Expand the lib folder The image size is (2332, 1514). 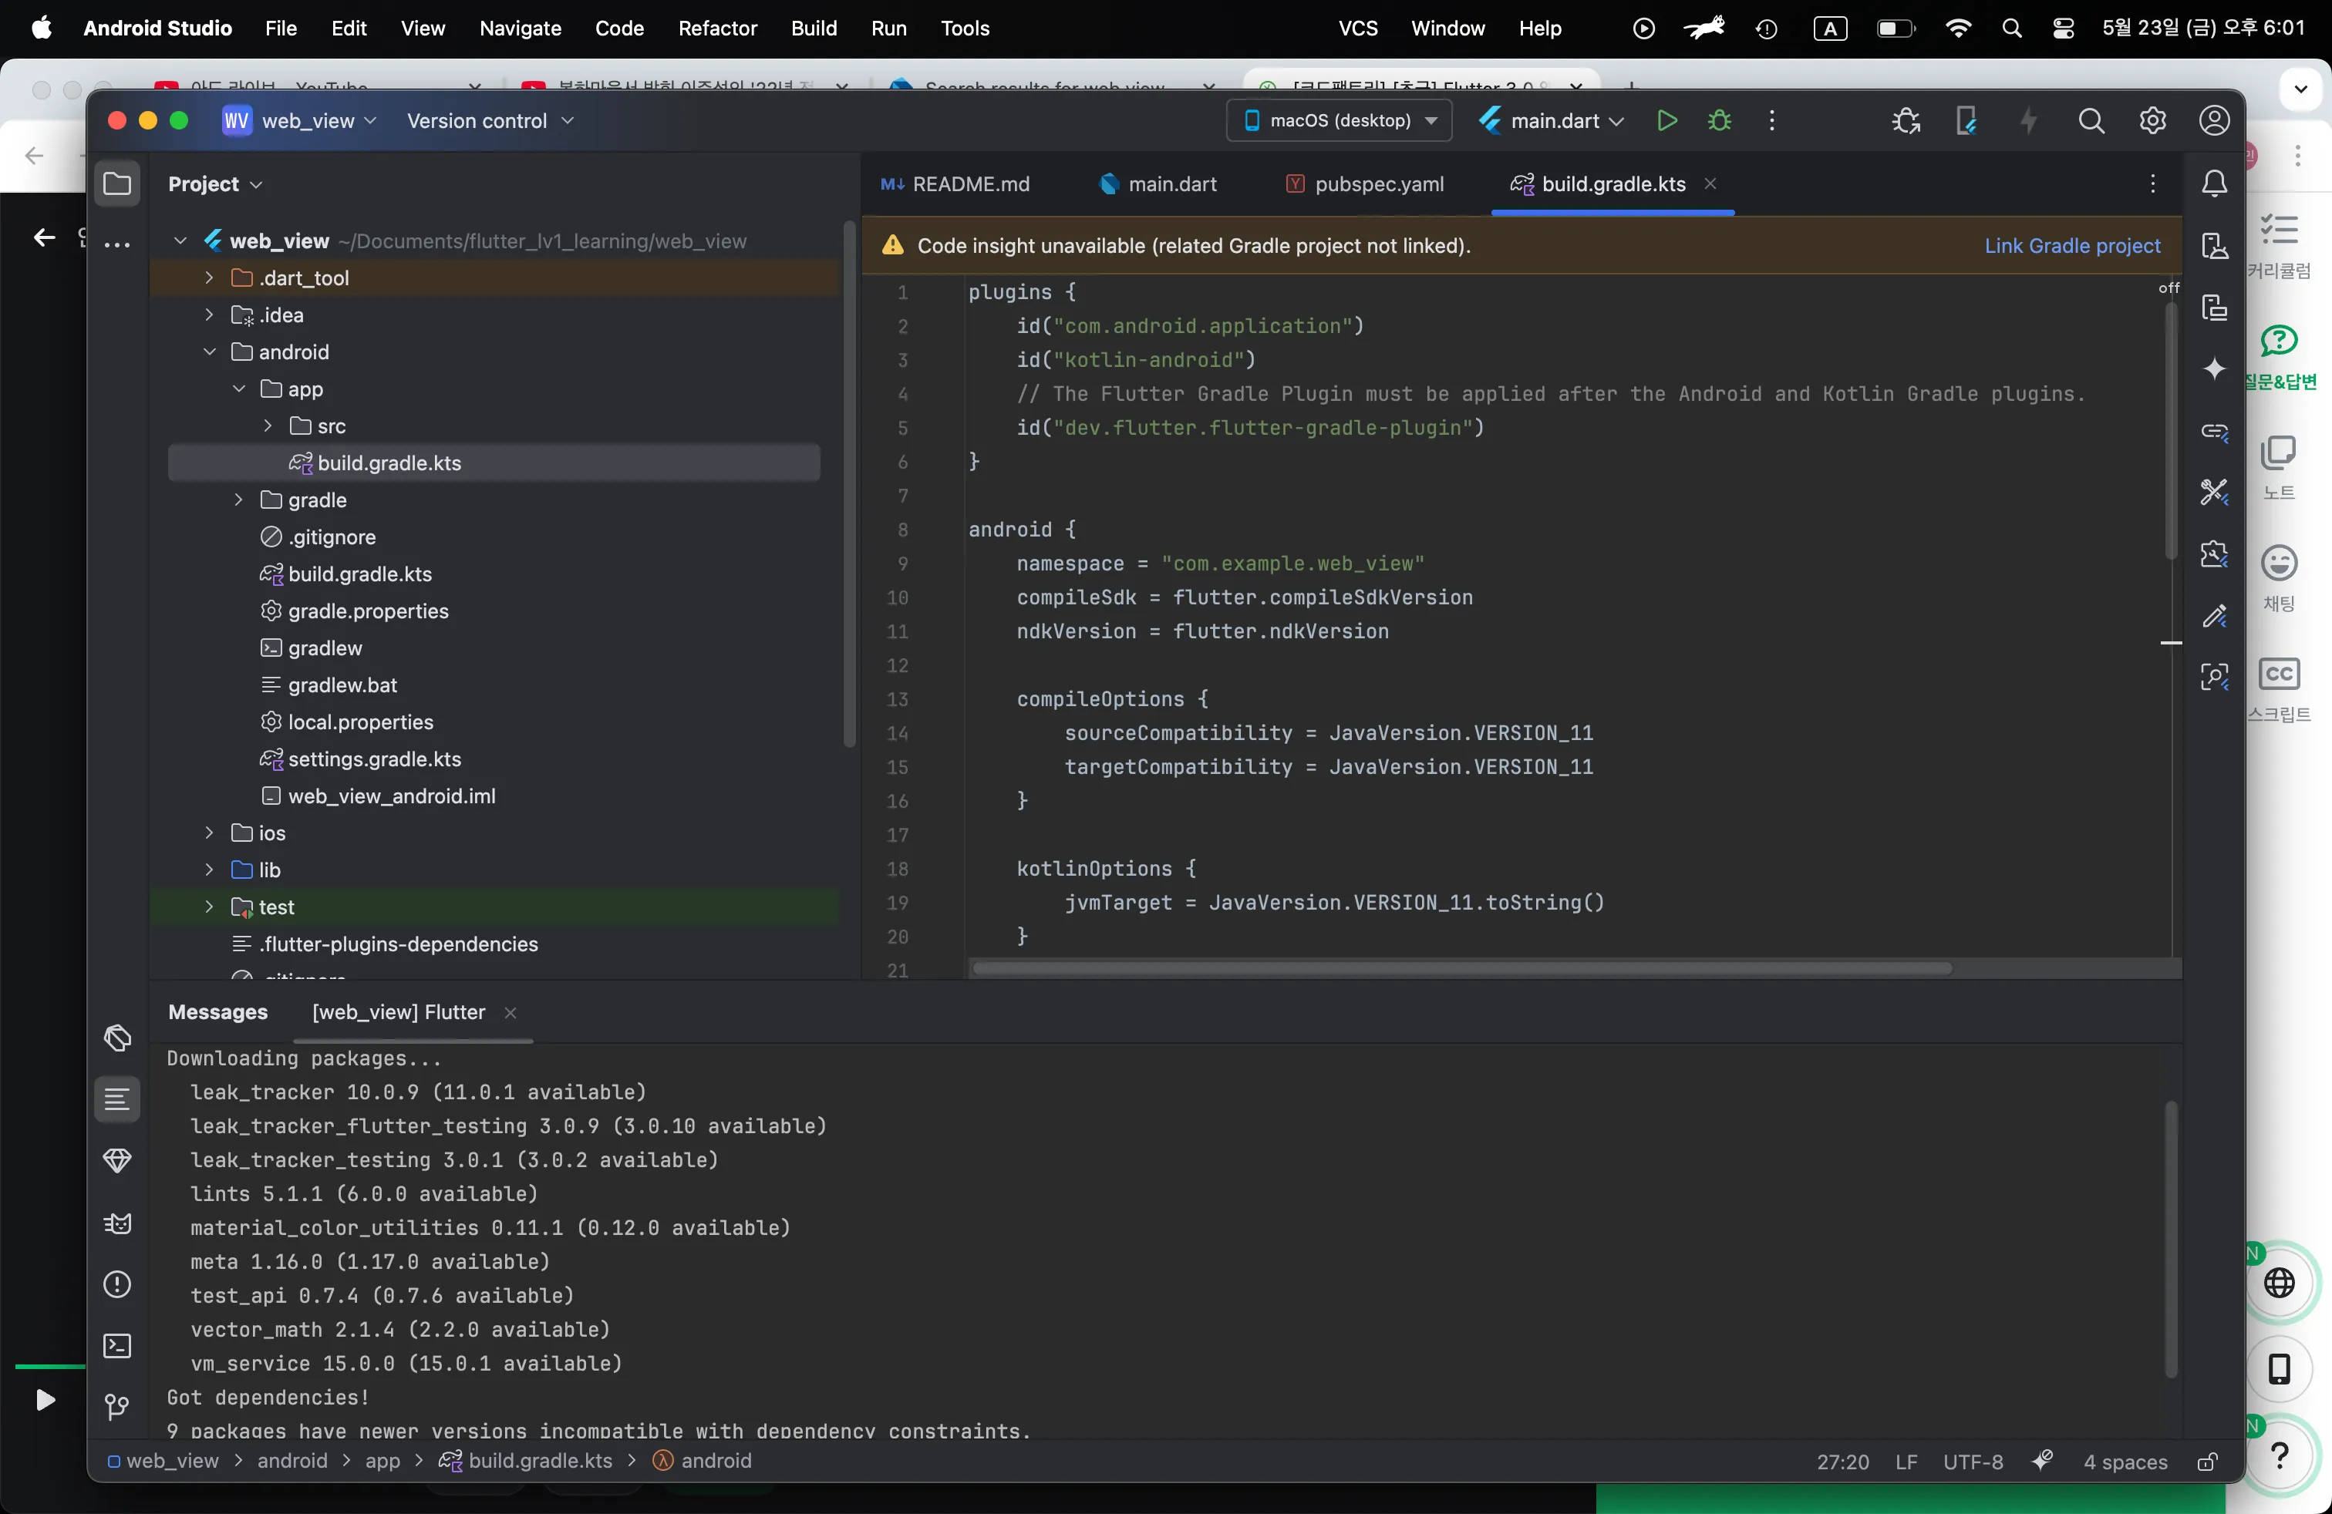[209, 870]
